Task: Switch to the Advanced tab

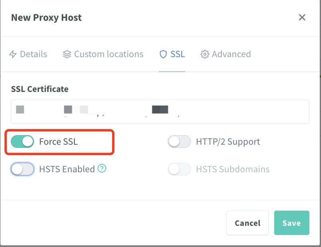Action: [x=225, y=54]
